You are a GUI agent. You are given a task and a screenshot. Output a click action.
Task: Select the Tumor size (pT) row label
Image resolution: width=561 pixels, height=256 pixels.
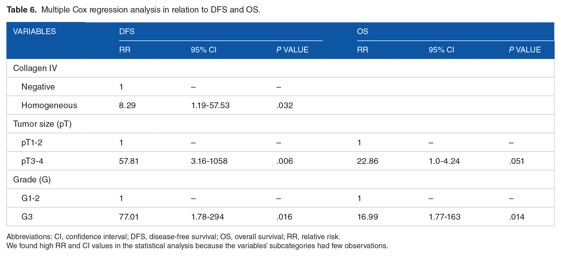point(42,124)
